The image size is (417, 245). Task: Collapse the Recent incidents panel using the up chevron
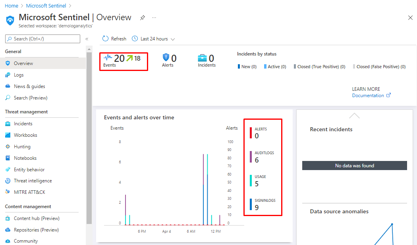(x=354, y=116)
